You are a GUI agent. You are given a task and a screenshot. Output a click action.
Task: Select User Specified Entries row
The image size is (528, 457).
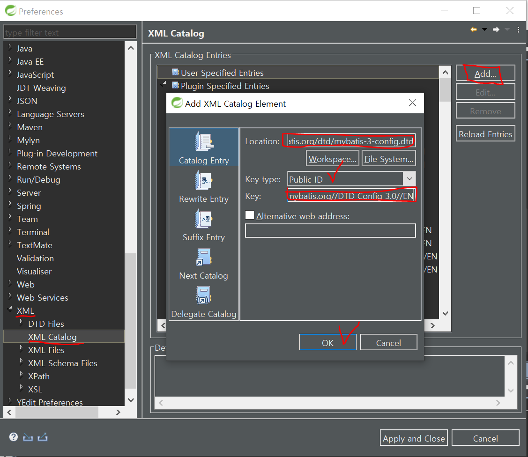point(298,73)
